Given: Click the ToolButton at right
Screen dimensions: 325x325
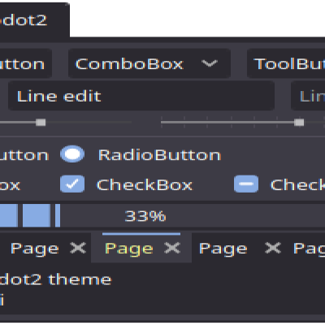Looking at the screenshot, I should click(x=286, y=63).
